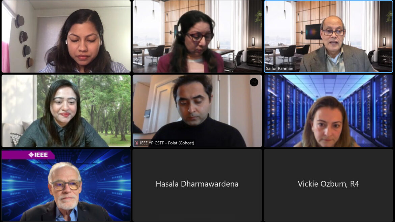This screenshot has height=222, width=395.
Task: Click the table lamp behind the headset participant
Action: coord(253,42)
